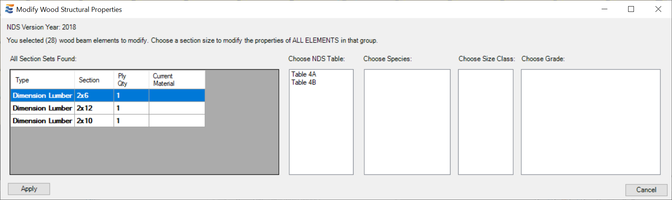Sort by the Section column header
This screenshot has height=200, width=672.
94,80
